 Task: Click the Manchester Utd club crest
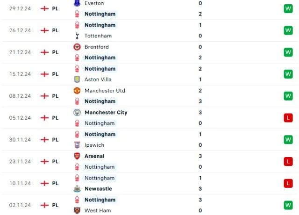[77, 91]
